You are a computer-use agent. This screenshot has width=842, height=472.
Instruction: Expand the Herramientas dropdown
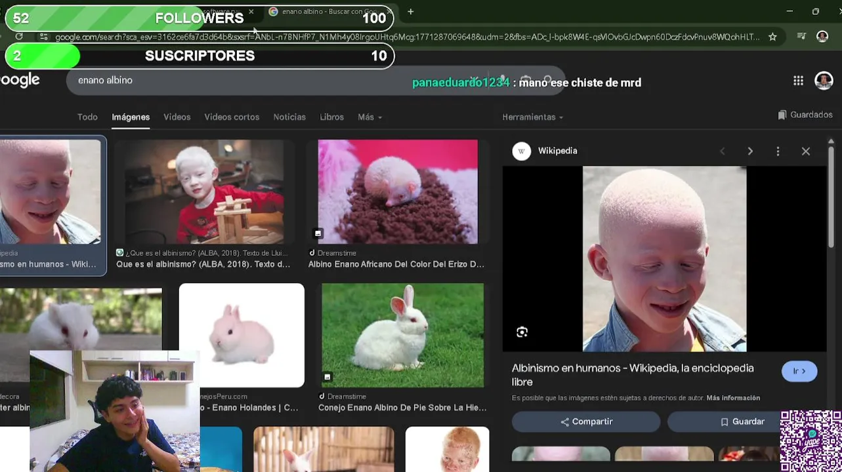[532, 117]
